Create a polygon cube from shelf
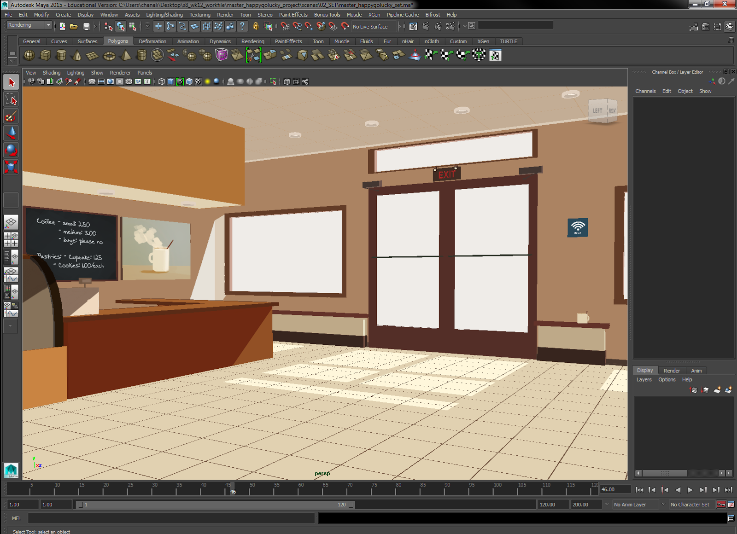 tap(45, 55)
